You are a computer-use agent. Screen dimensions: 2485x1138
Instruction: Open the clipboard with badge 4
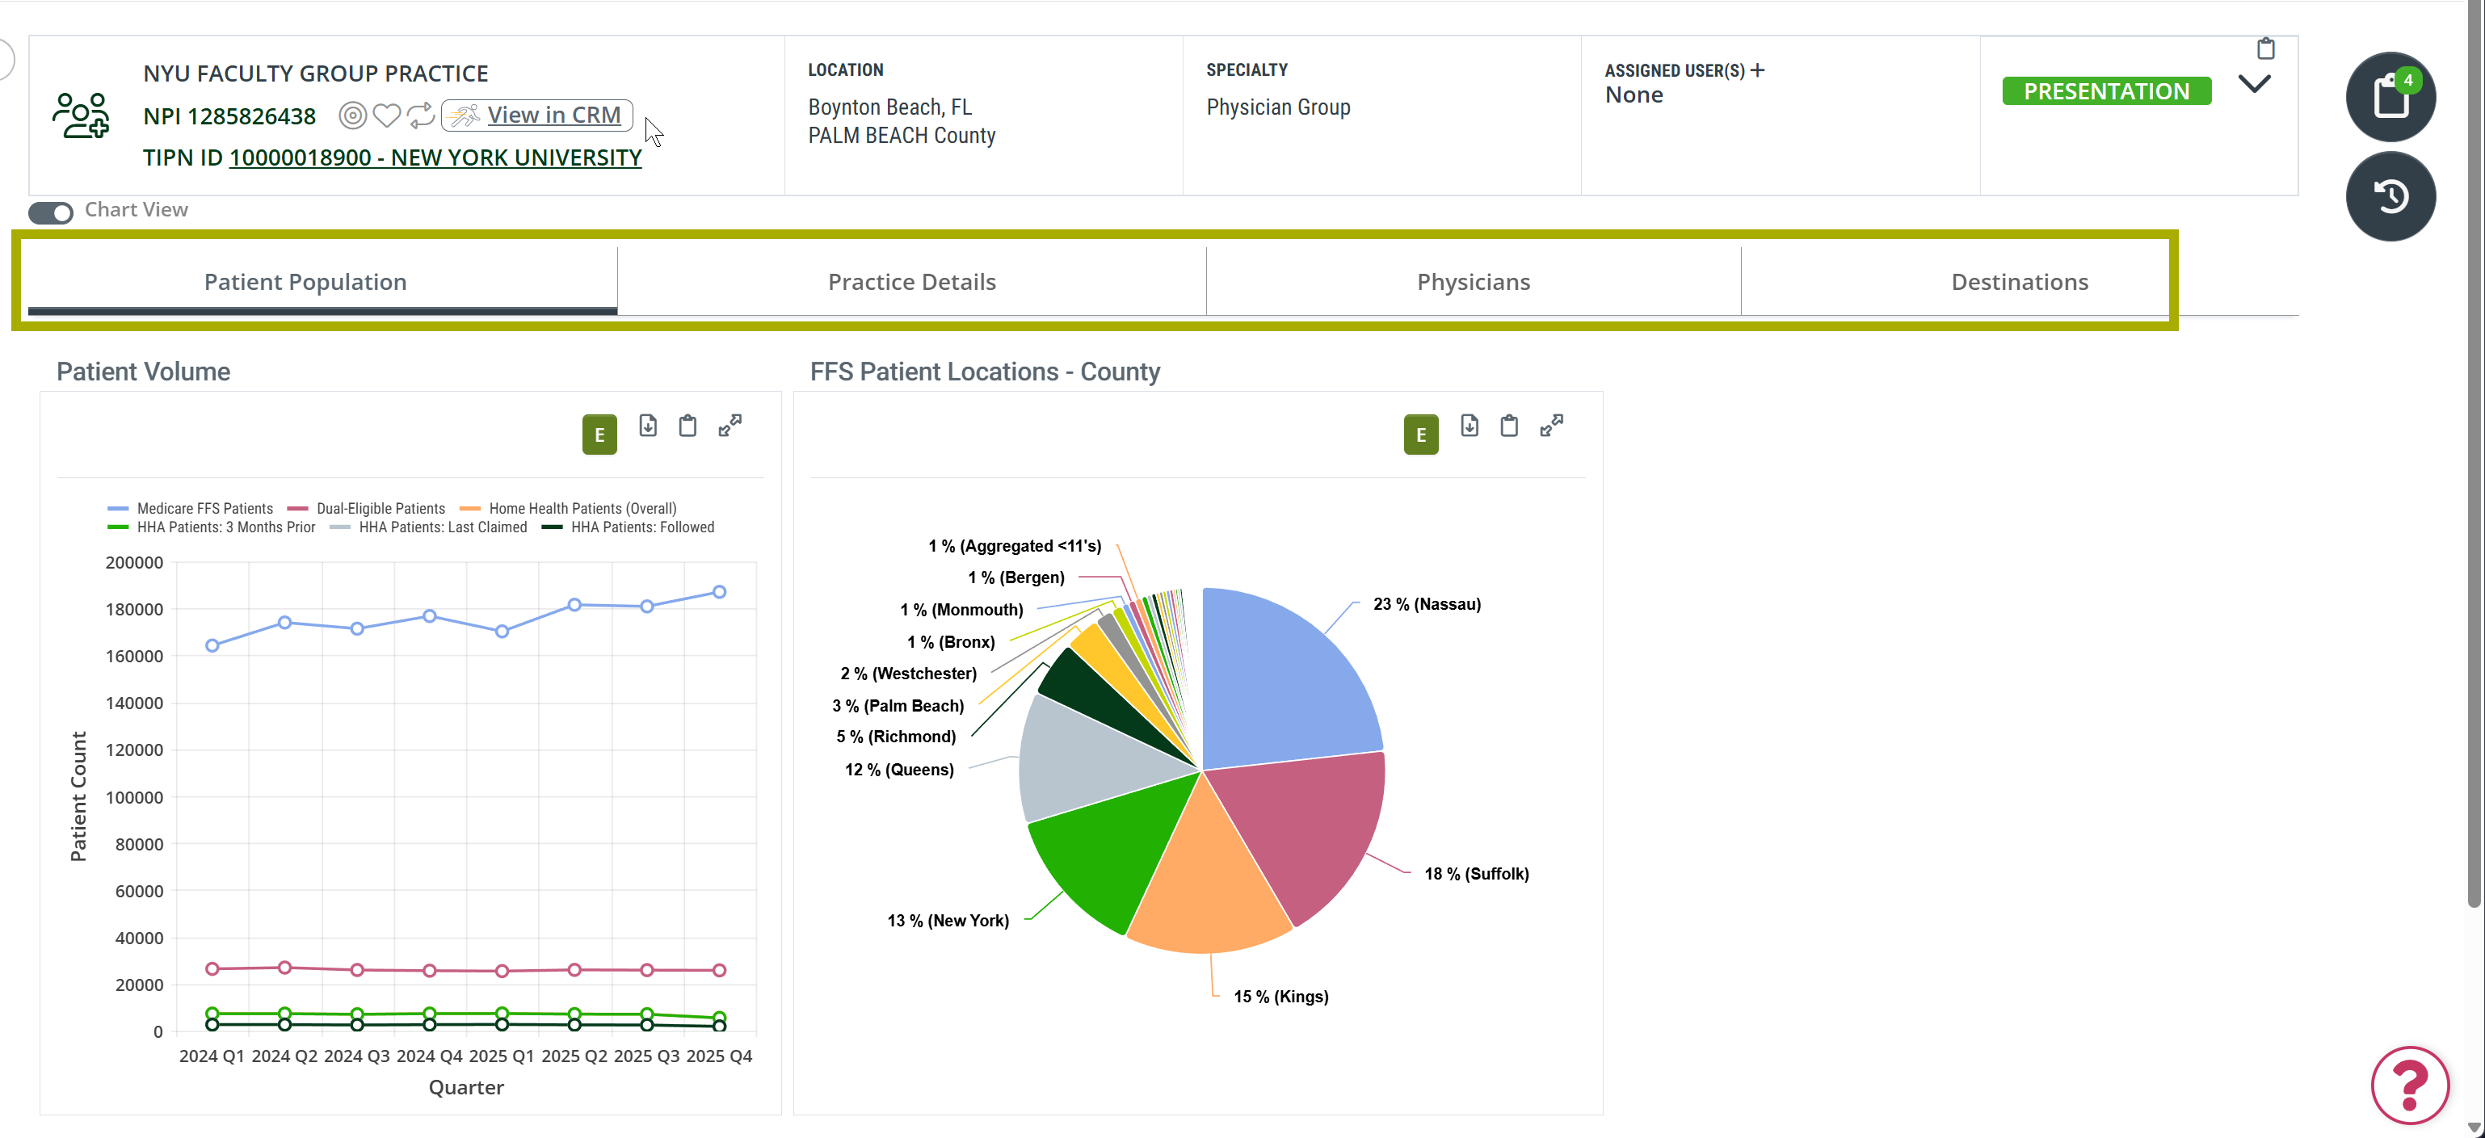[x=2390, y=96]
